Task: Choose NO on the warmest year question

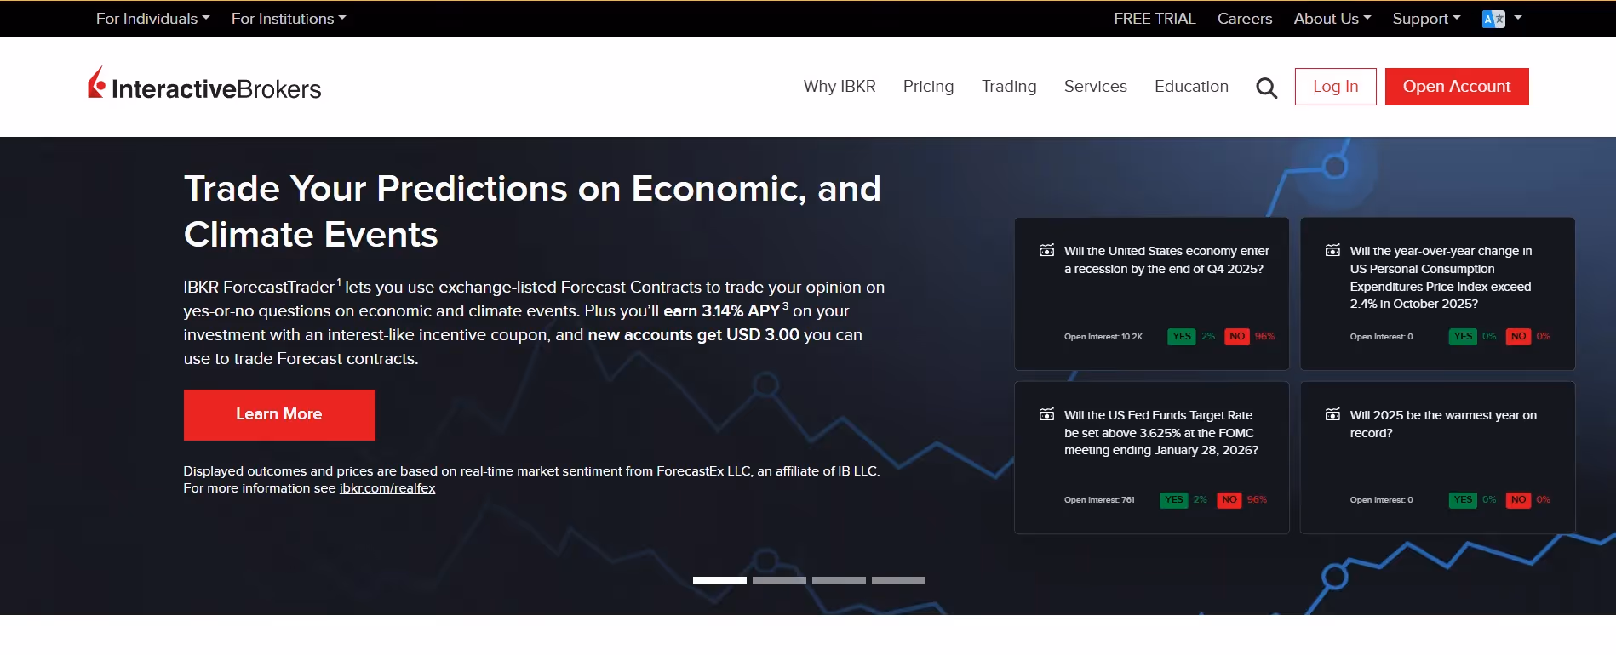Action: [x=1518, y=500]
